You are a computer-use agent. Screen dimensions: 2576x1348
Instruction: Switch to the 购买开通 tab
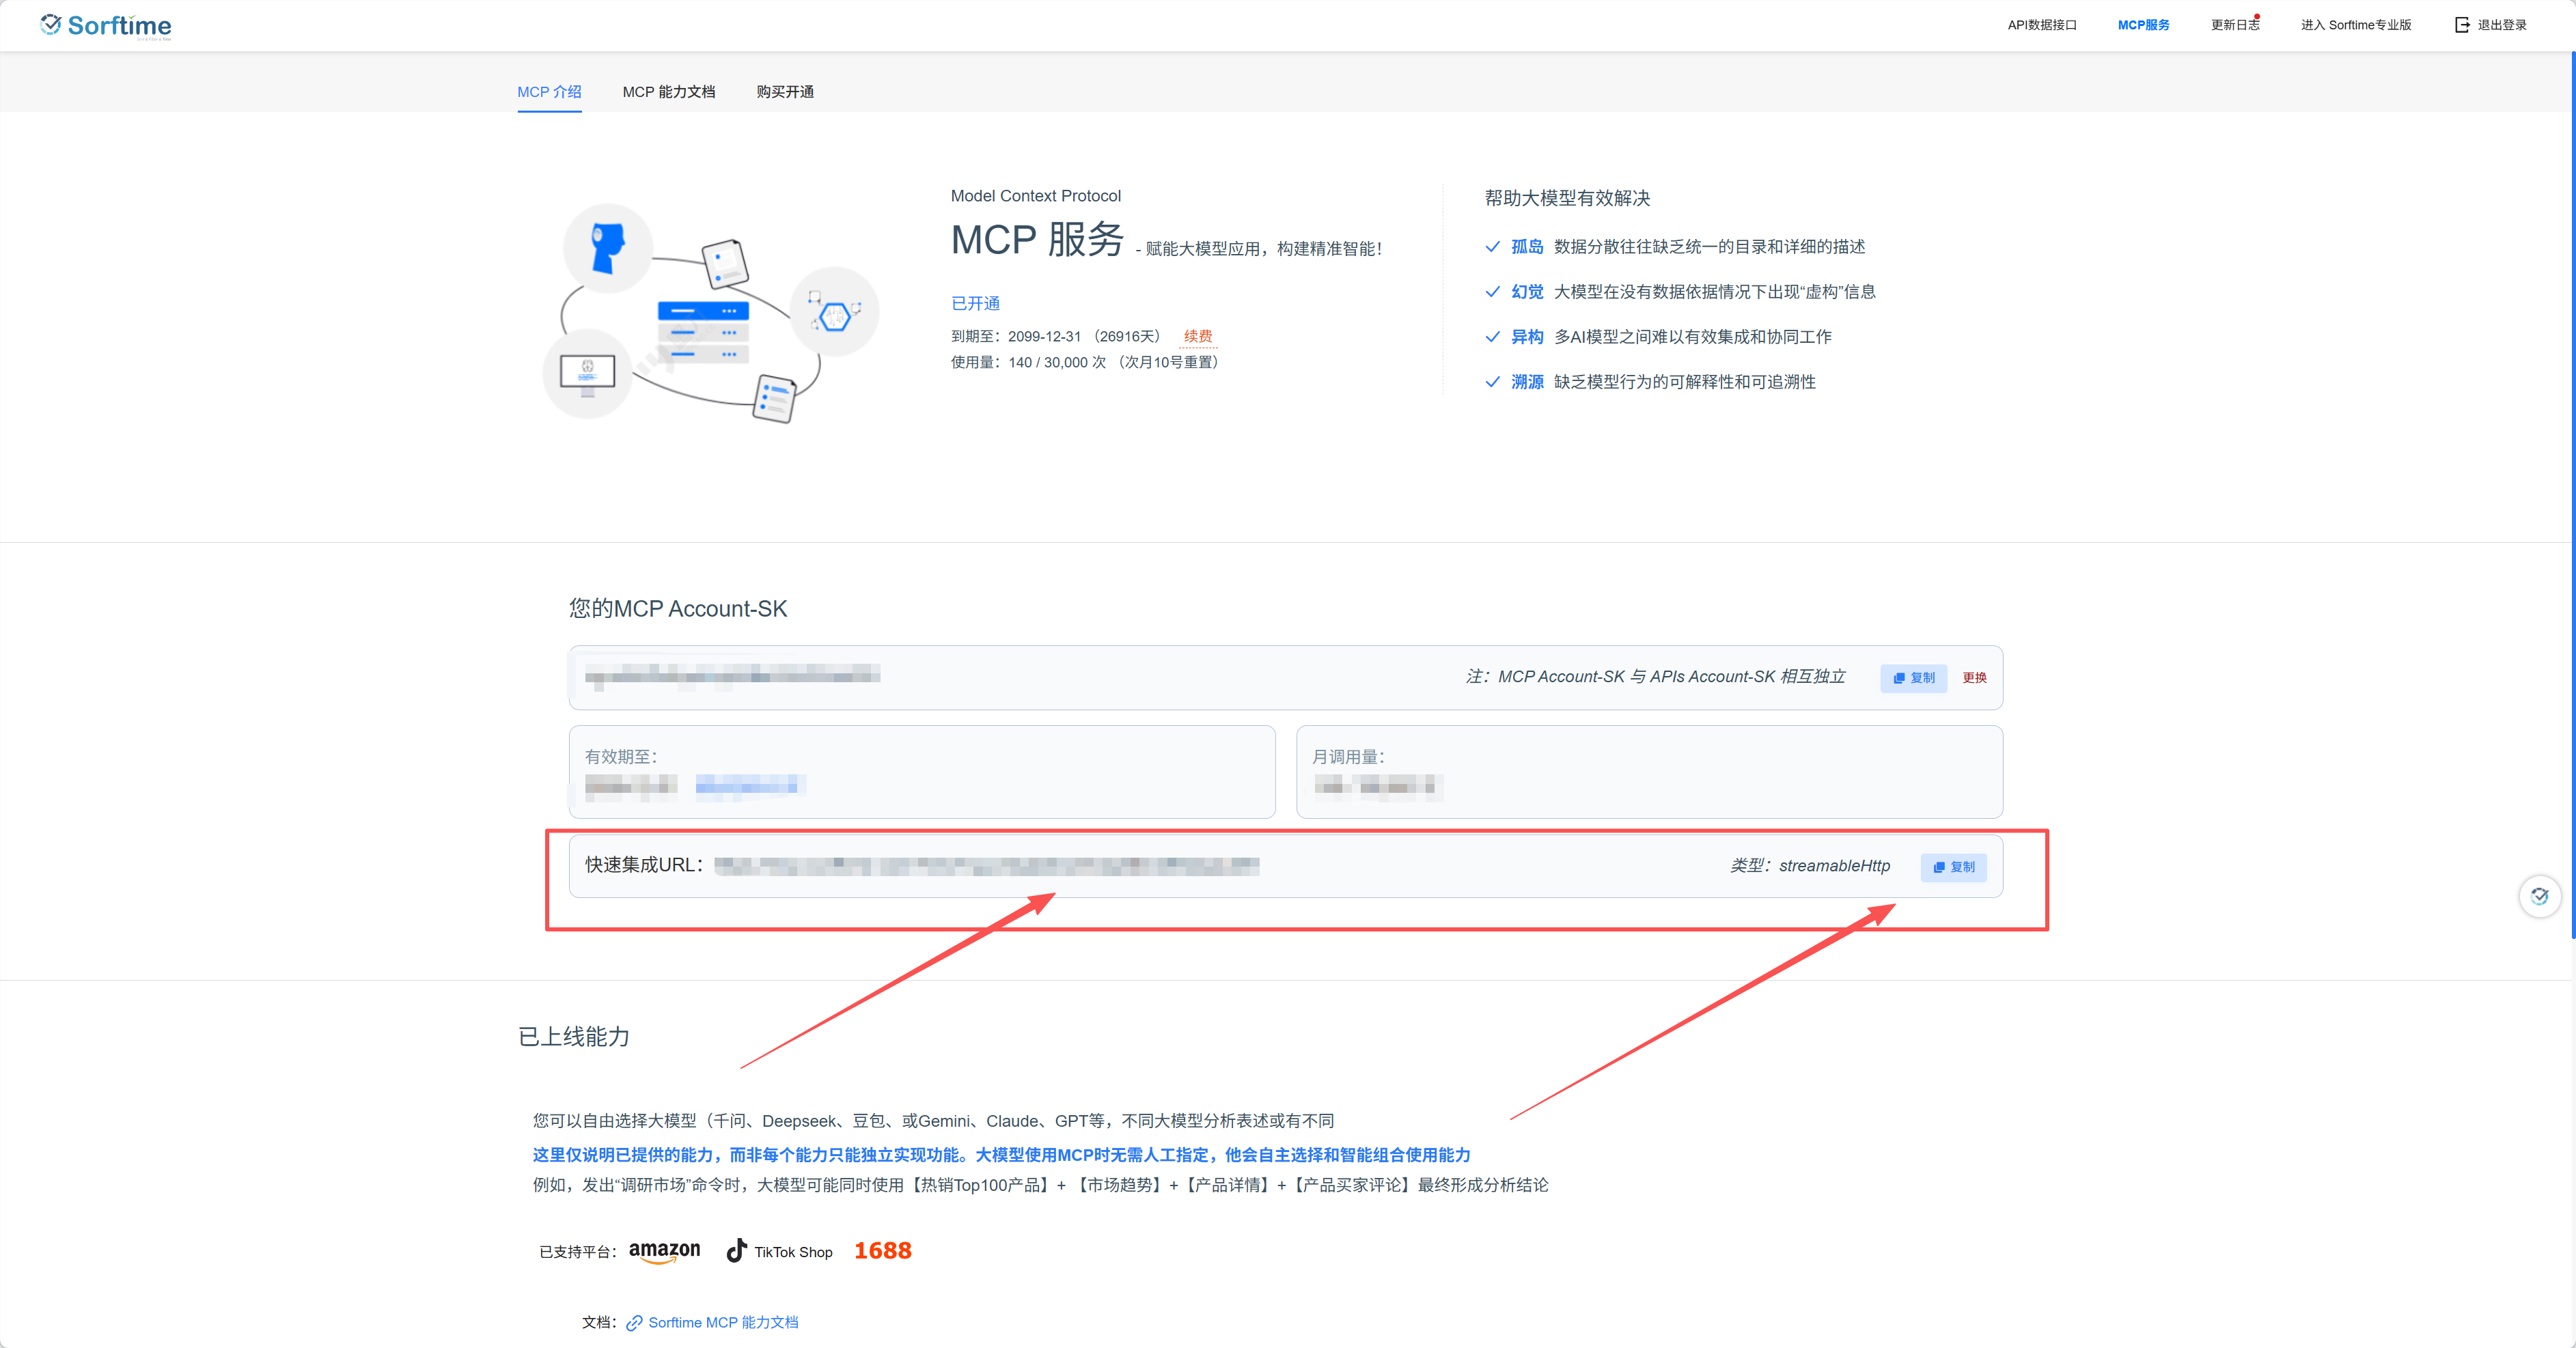click(784, 92)
